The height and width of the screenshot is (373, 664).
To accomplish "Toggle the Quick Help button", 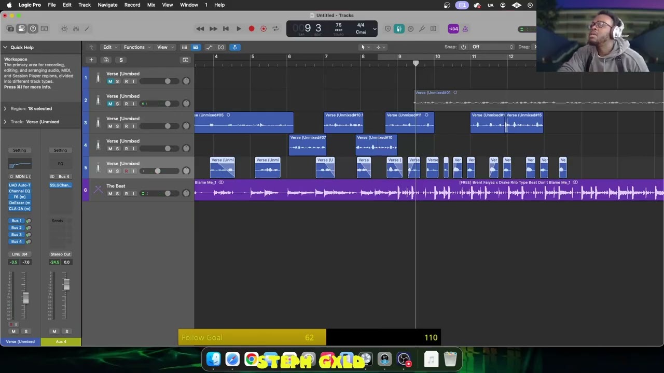I will (33, 28).
